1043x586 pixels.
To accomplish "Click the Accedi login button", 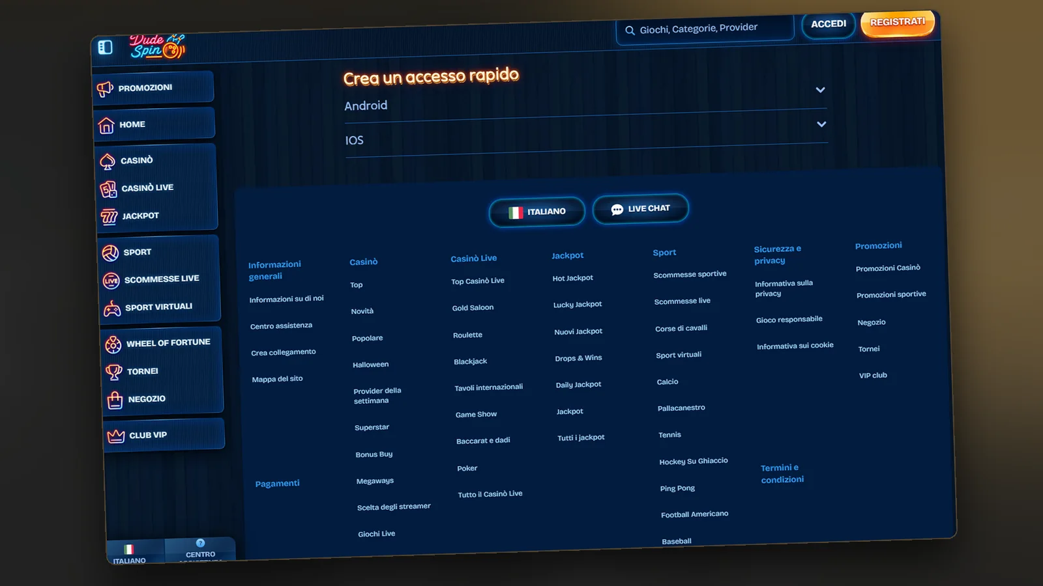I will 829,24.
